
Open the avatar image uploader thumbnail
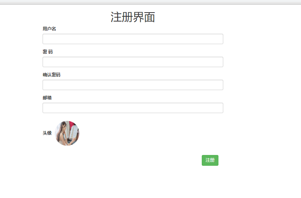pyautogui.click(x=67, y=133)
